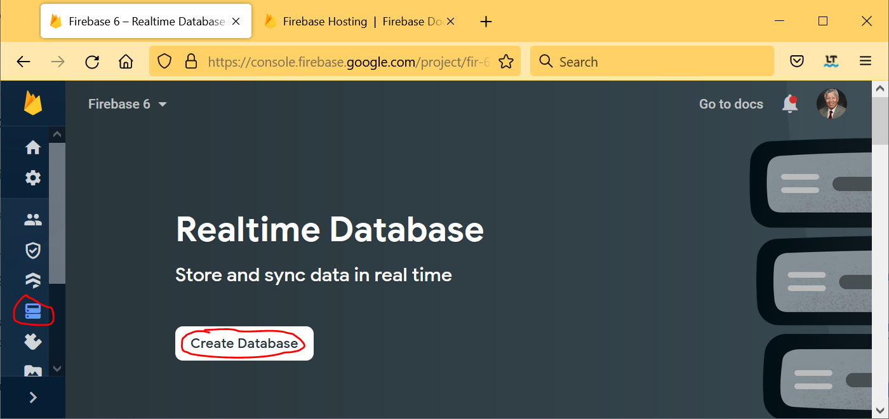Expand the sidebar navigation chevron
The height and width of the screenshot is (419, 889).
(x=33, y=397)
